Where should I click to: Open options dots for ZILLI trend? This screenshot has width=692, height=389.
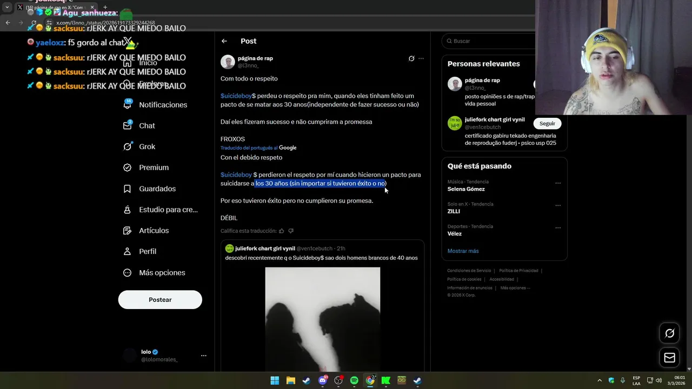coord(558,205)
